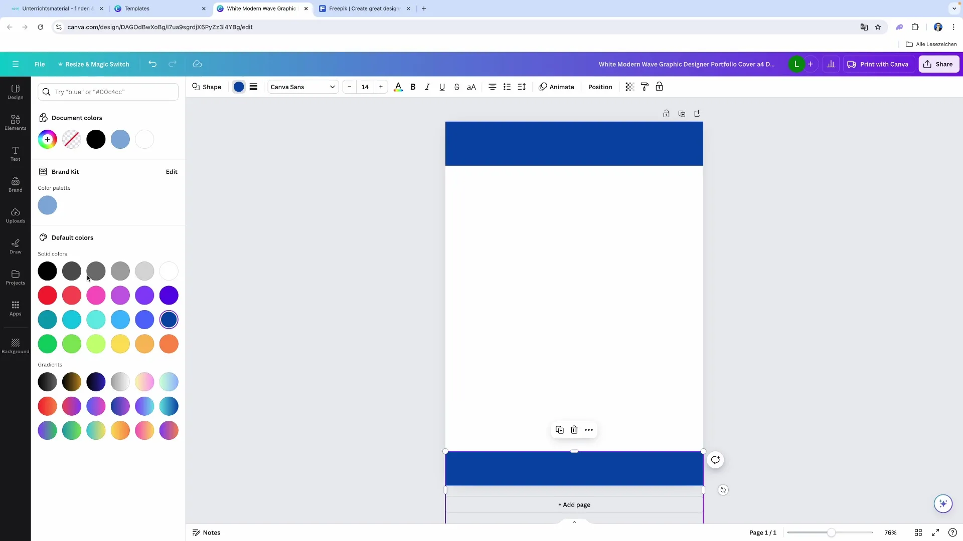Select the Draw tool in the sidebar
Viewport: 963px width, 541px height.
pyautogui.click(x=15, y=246)
